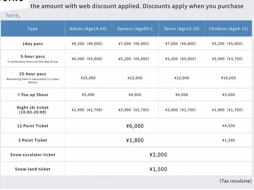Image resolution: width=254 pixels, height=190 pixels.
Task: Select the "1day pass" row label
Action: pyautogui.click(x=33, y=44)
